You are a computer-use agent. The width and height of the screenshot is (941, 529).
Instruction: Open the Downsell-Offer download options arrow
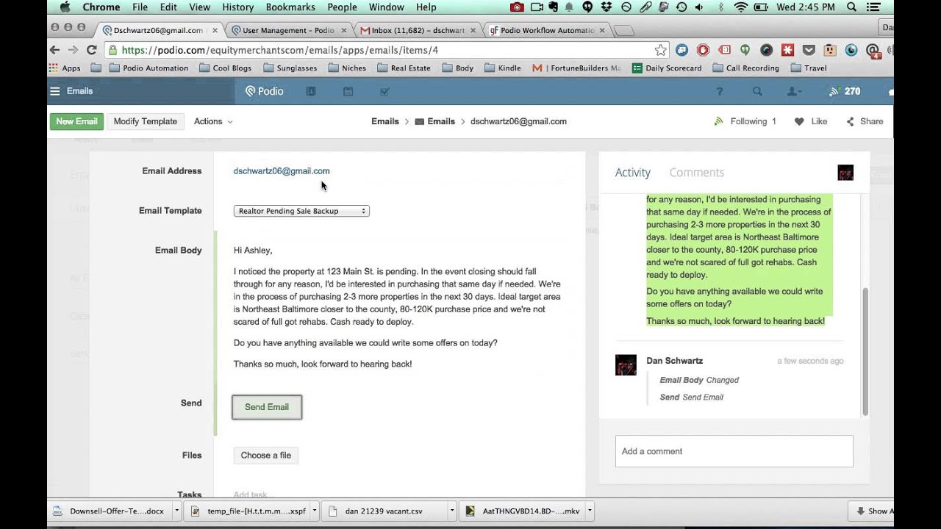click(x=177, y=511)
